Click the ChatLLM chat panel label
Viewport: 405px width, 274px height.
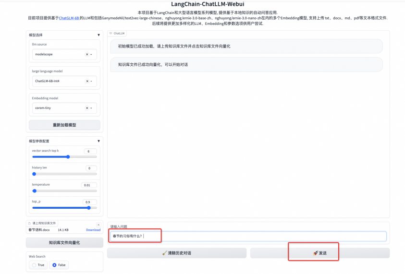(x=117, y=33)
